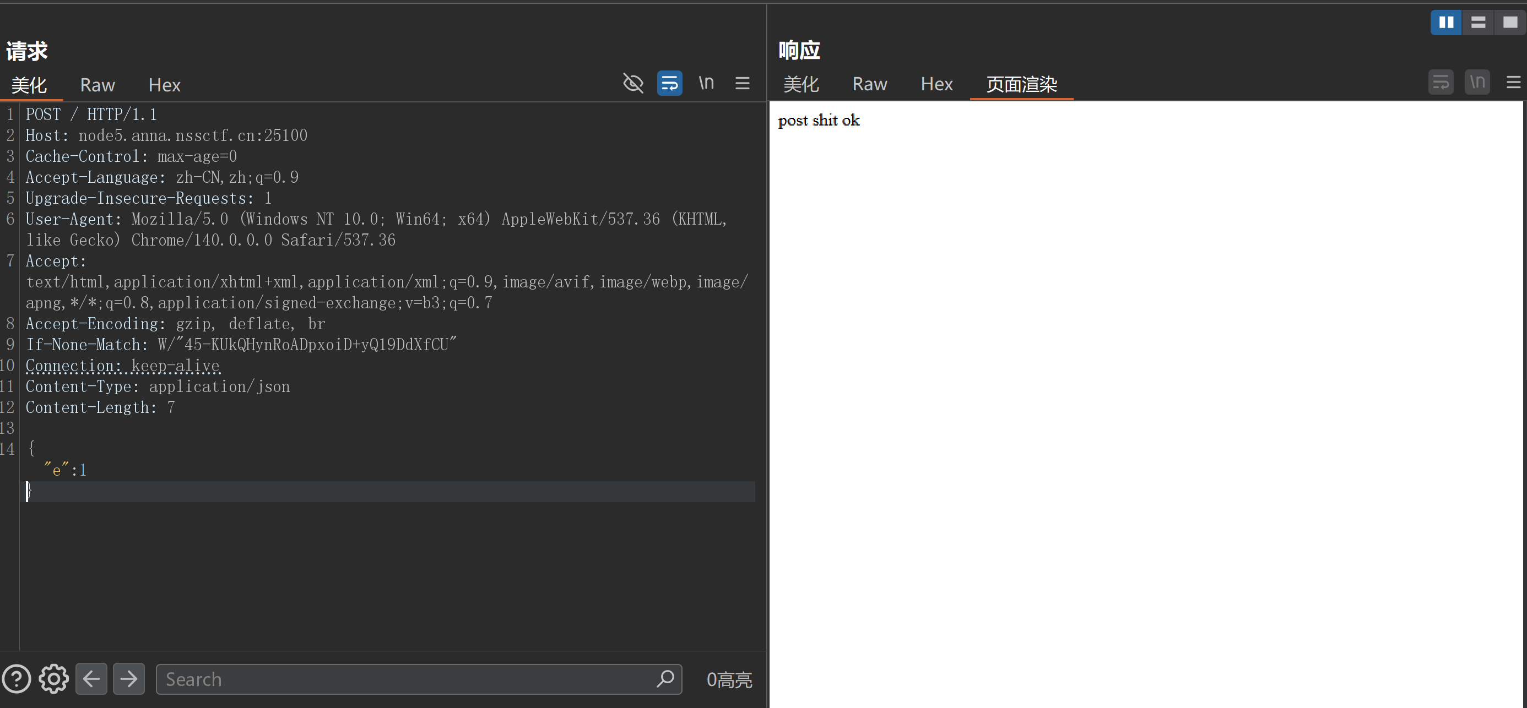Screen dimensions: 1527x708
Task: Toggle line wrap icon in response panel
Action: (1441, 83)
